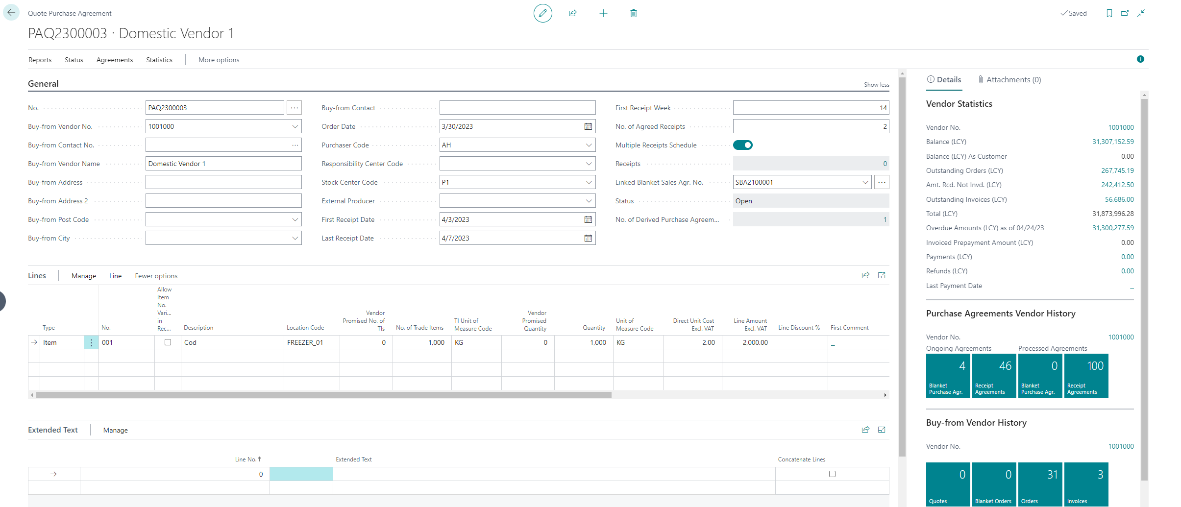The height and width of the screenshot is (507, 1181).
Task: Open Order Date calendar picker
Action: tap(588, 126)
